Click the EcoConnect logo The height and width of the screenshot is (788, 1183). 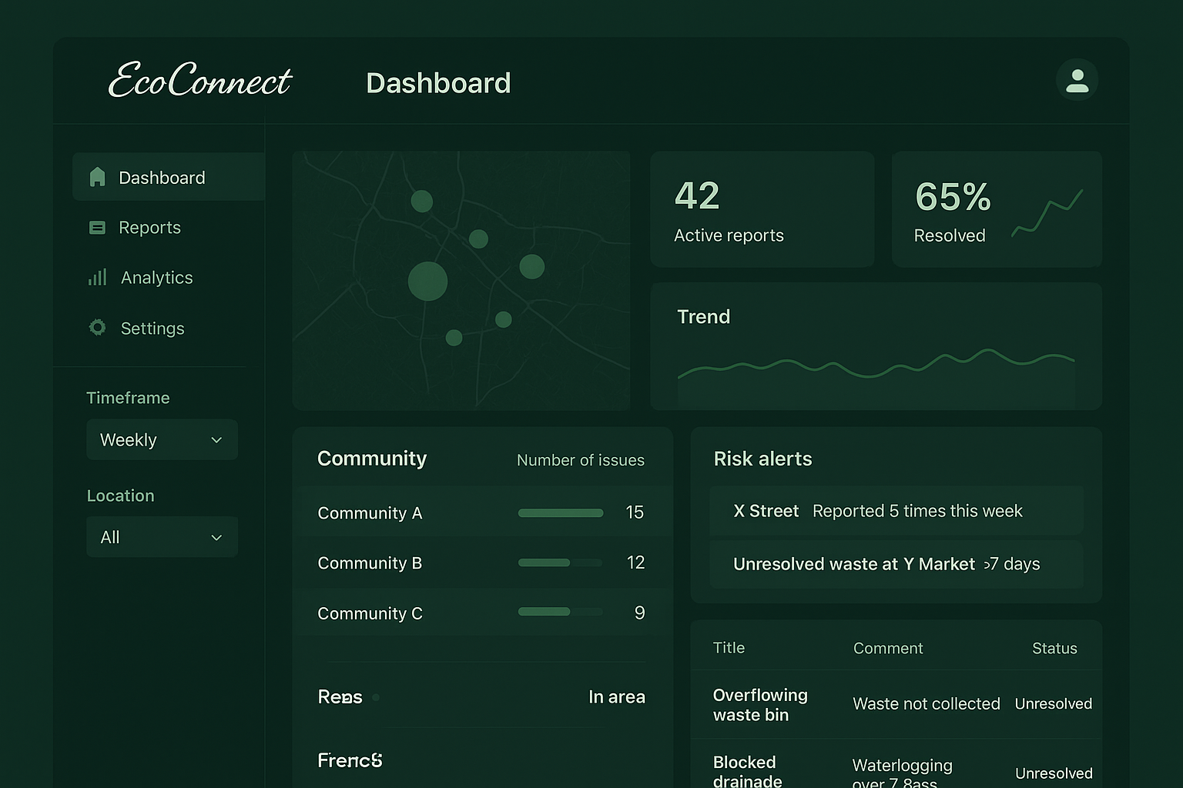[199, 81]
